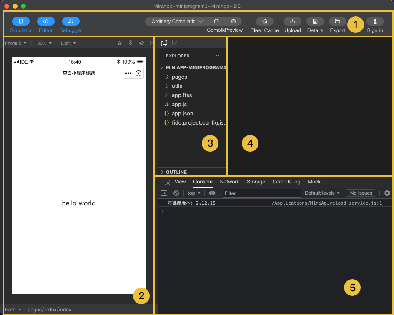This screenshot has height=315, width=394.
Task: Open the mini program three-dots menu
Action: 128,73
